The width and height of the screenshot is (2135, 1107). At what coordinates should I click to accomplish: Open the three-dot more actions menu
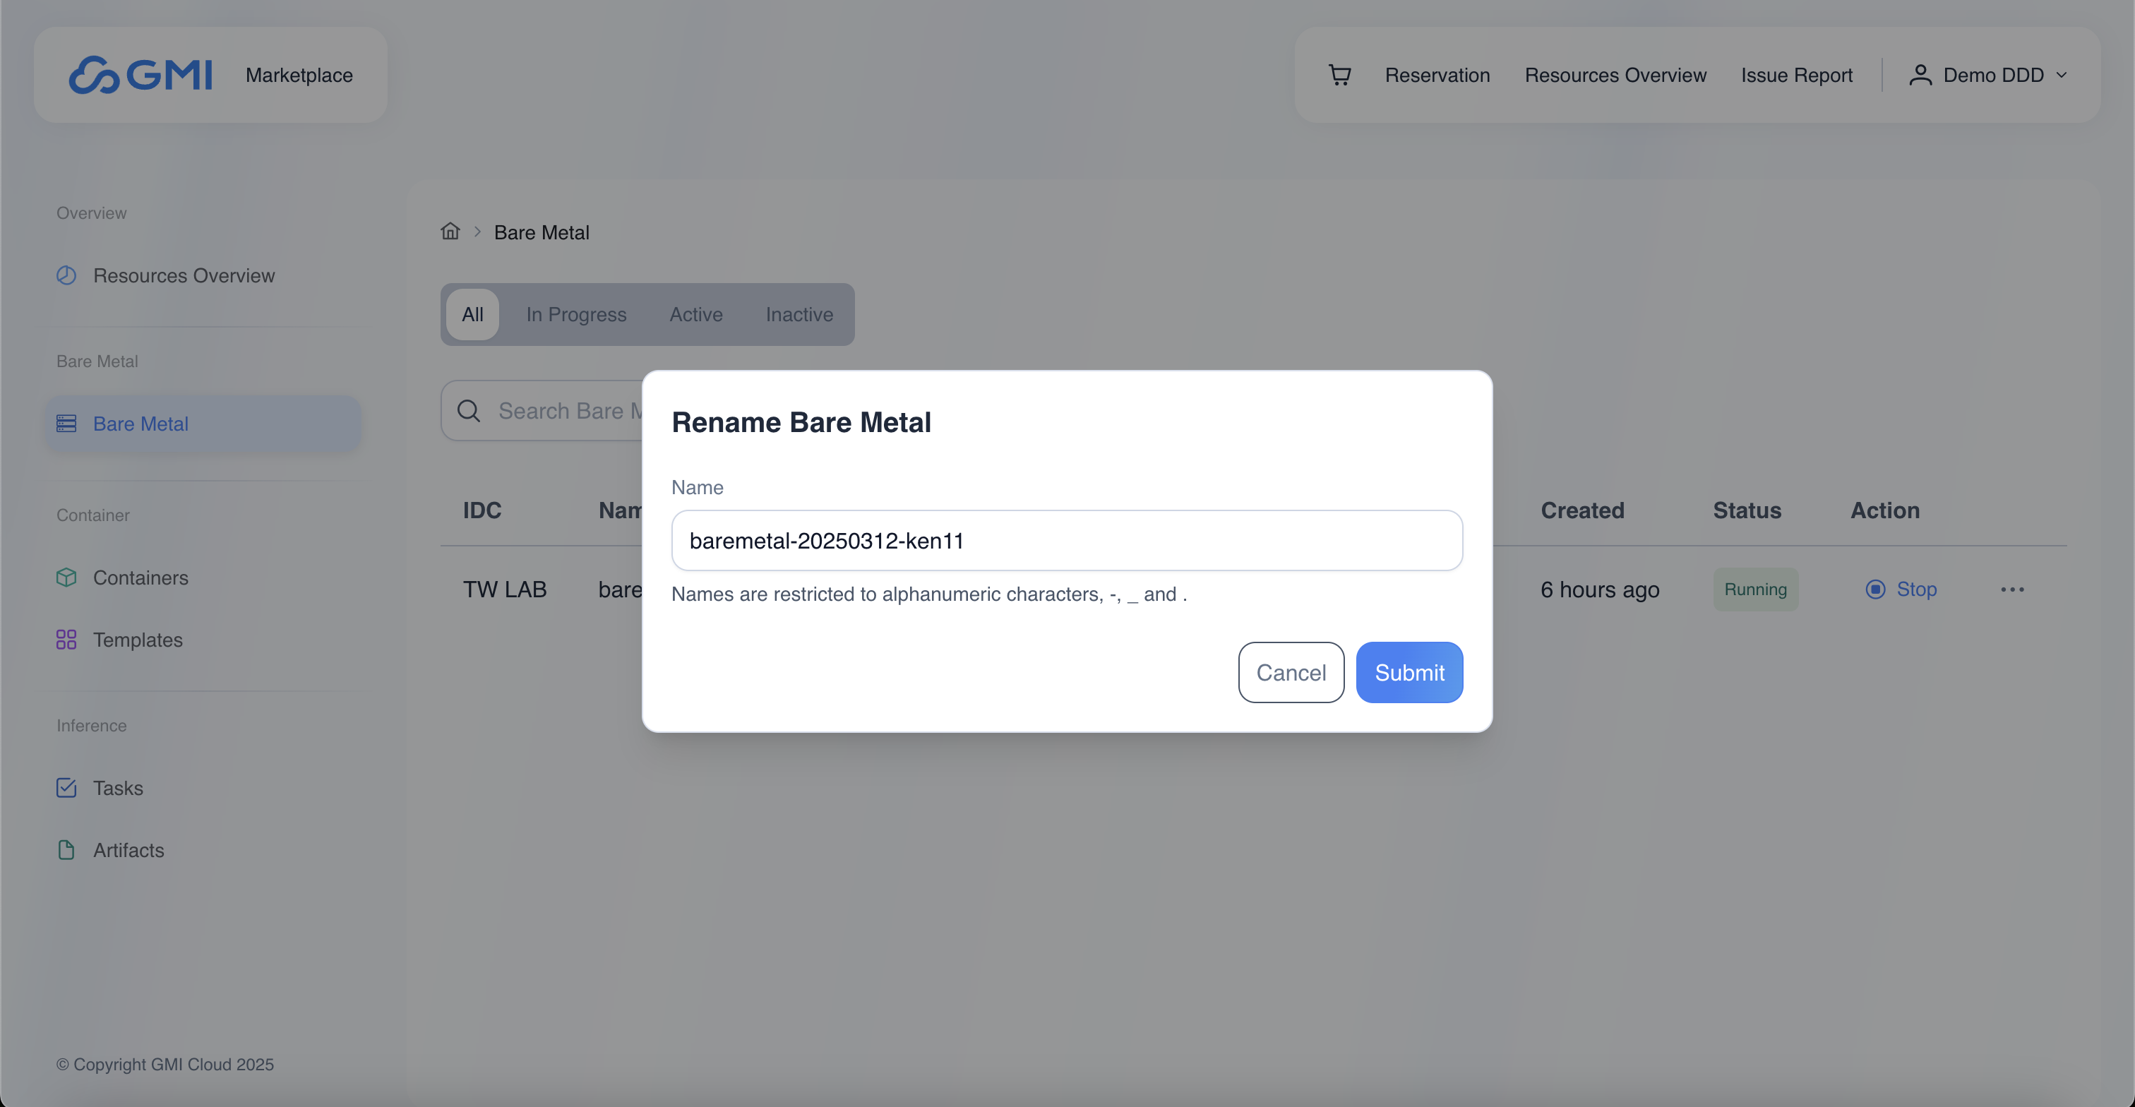pos(2012,589)
